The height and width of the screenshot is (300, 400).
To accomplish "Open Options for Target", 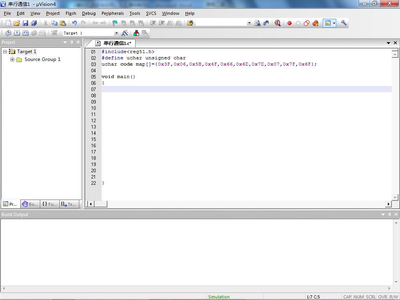I will coord(125,33).
